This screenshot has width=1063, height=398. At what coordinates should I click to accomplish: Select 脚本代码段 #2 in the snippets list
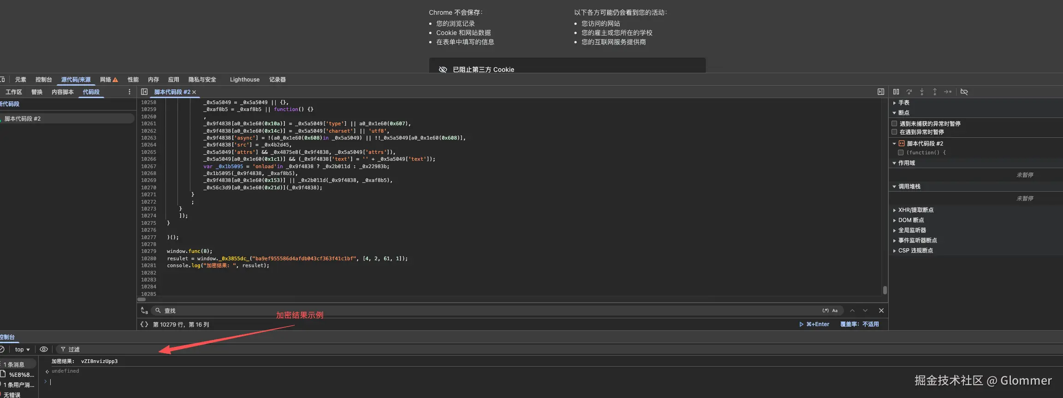click(67, 118)
